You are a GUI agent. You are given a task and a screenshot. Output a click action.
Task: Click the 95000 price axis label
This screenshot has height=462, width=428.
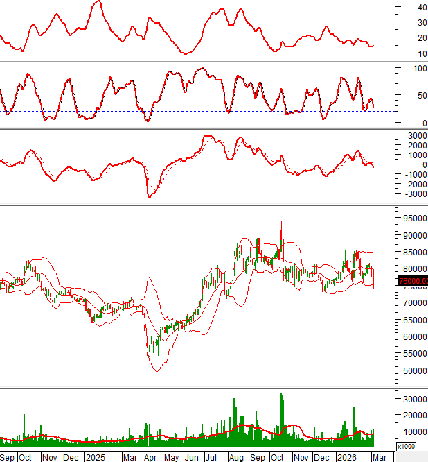click(411, 219)
